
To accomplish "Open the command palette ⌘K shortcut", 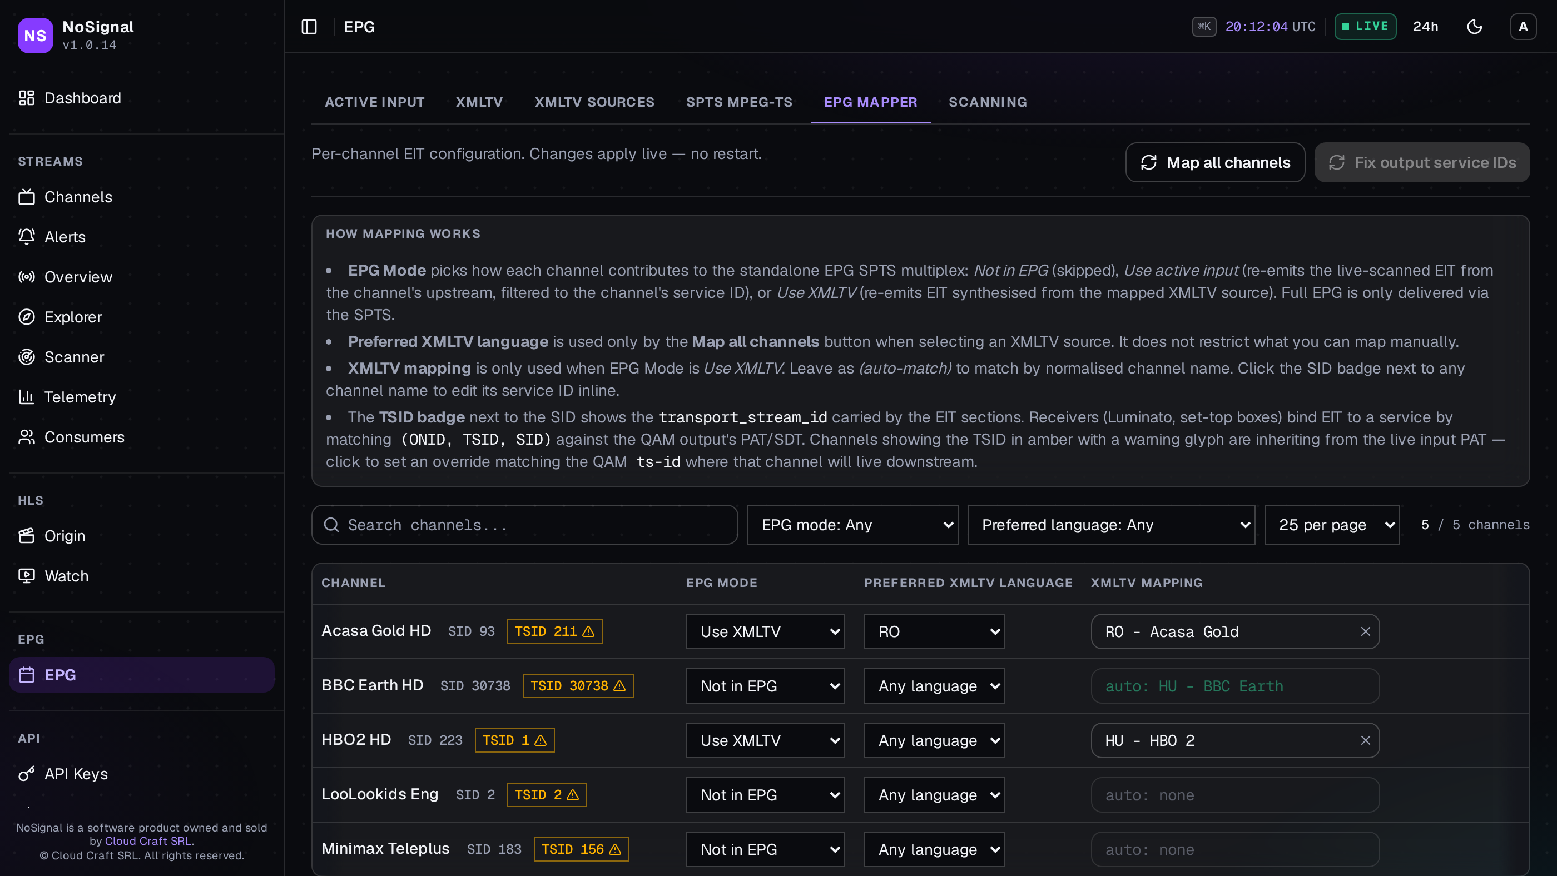I will pos(1204,27).
